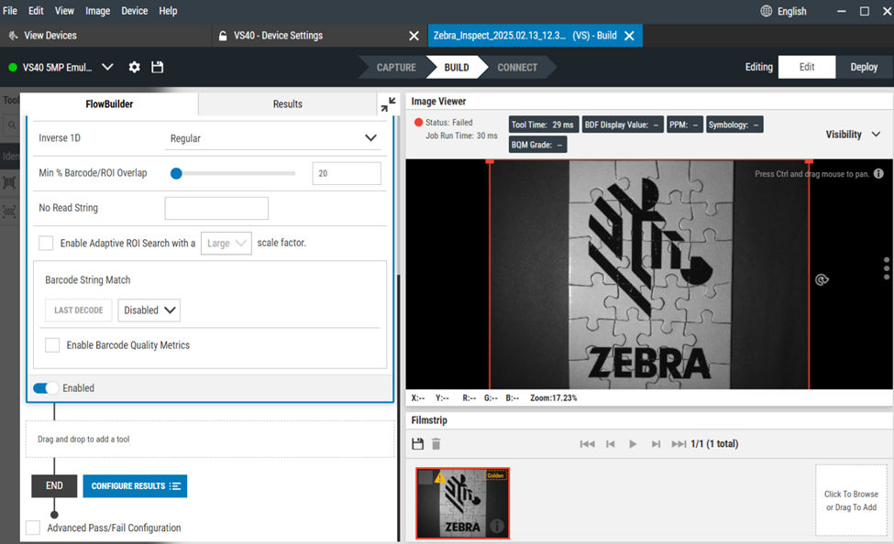Click the warning icon on thumbnail
This screenshot has width=894, height=544.
(x=439, y=477)
